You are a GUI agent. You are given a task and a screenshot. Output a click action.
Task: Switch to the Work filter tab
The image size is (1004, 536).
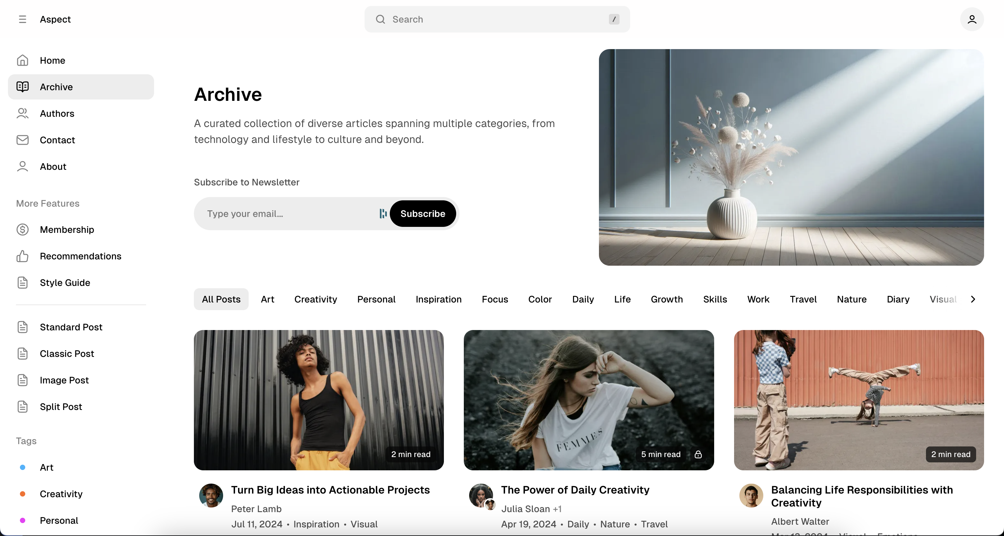758,299
